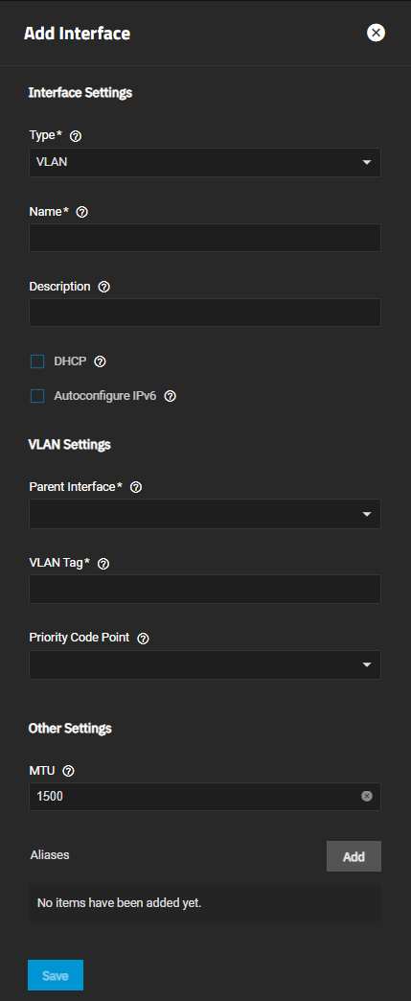411x1001 pixels.
Task: Close the Add Interface panel
Action: pyautogui.click(x=376, y=33)
